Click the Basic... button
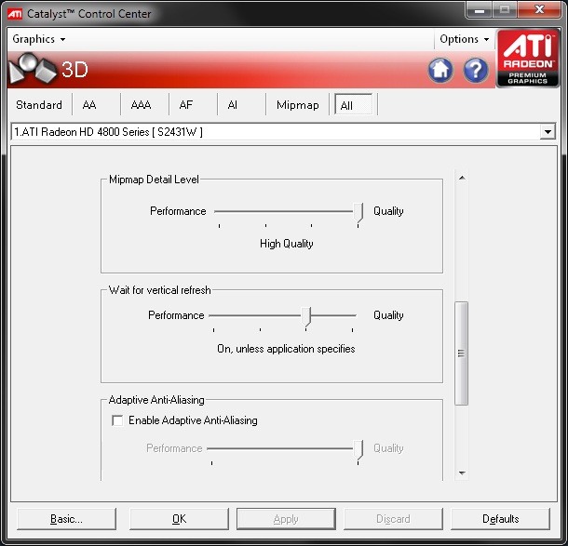568x546 pixels. click(x=66, y=519)
